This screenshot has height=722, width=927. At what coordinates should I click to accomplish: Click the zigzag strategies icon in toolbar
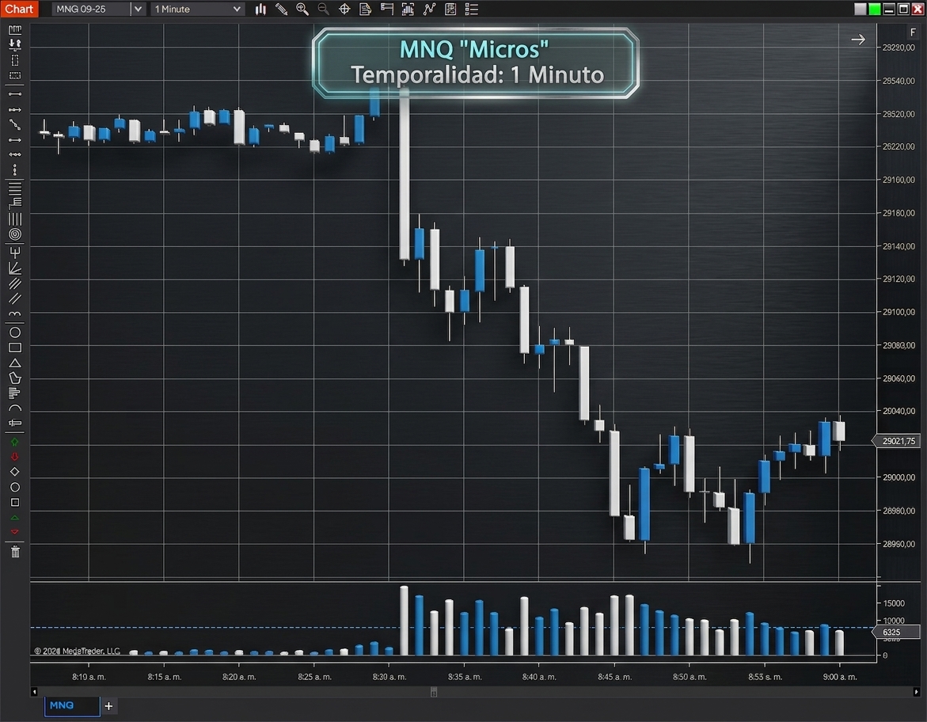tap(429, 9)
